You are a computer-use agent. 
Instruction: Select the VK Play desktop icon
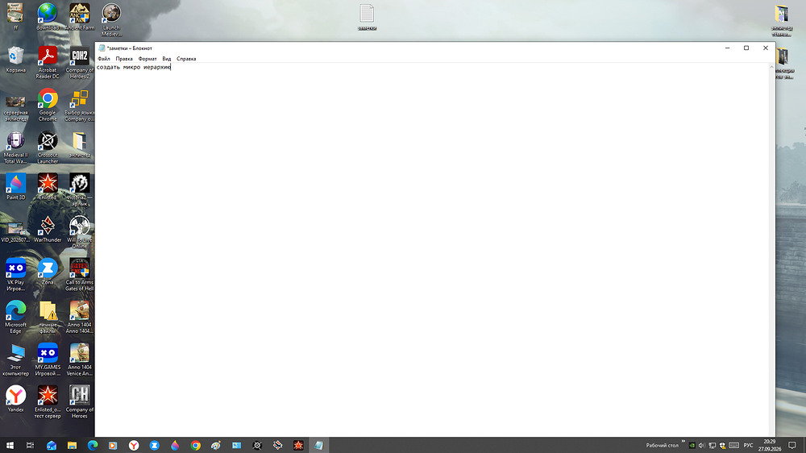pos(15,275)
